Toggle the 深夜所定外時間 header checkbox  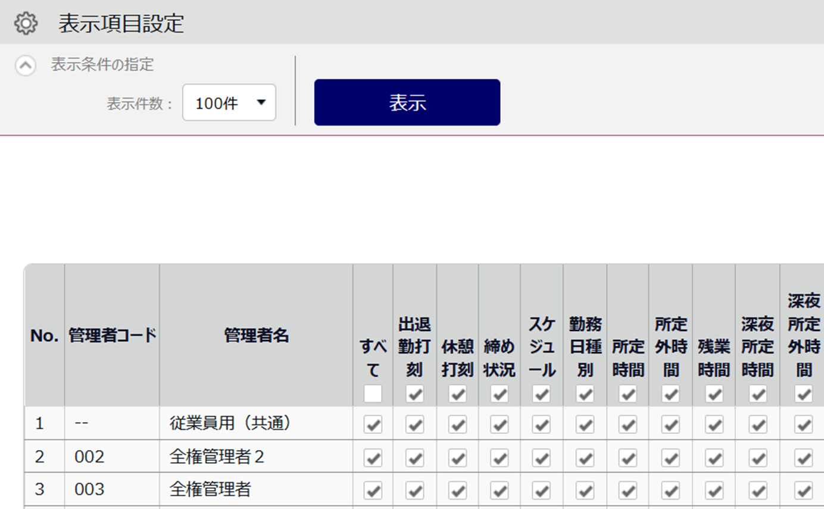pyautogui.click(x=804, y=394)
